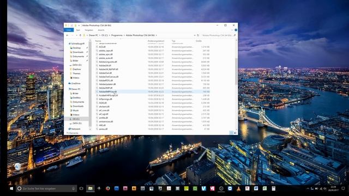
Task: Click the File Explorer taskbar icon
Action: click(90, 188)
